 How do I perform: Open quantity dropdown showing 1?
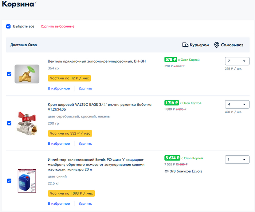click(x=237, y=159)
